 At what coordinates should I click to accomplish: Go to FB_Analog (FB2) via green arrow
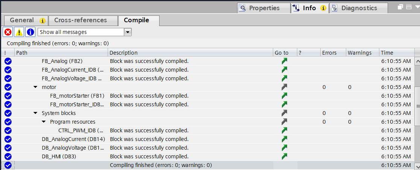[x=284, y=61]
